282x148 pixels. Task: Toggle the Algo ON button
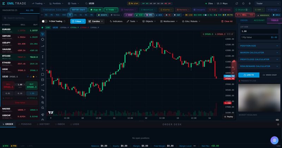click(96, 10)
